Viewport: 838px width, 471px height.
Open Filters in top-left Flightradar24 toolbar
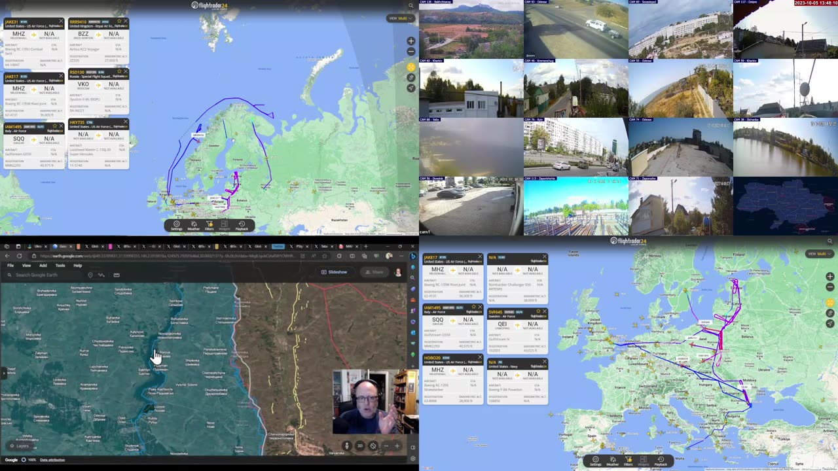click(209, 225)
